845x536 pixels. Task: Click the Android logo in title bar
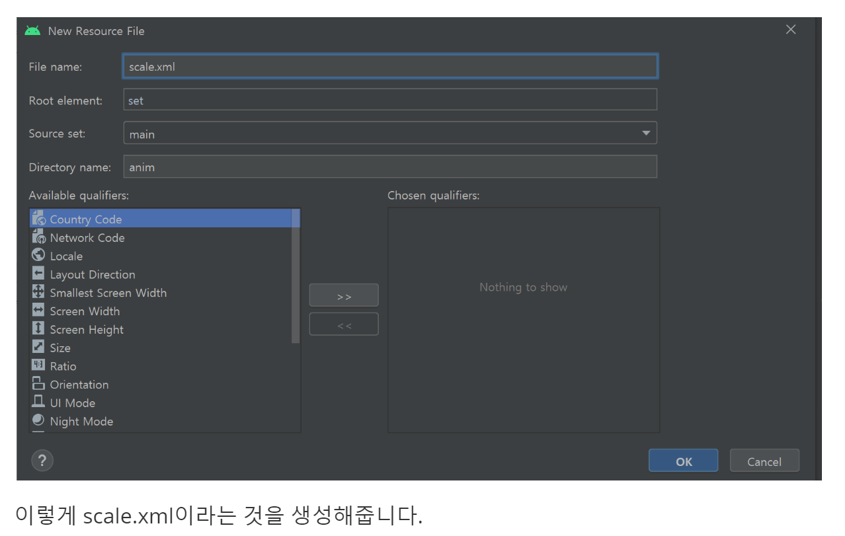[x=32, y=30]
